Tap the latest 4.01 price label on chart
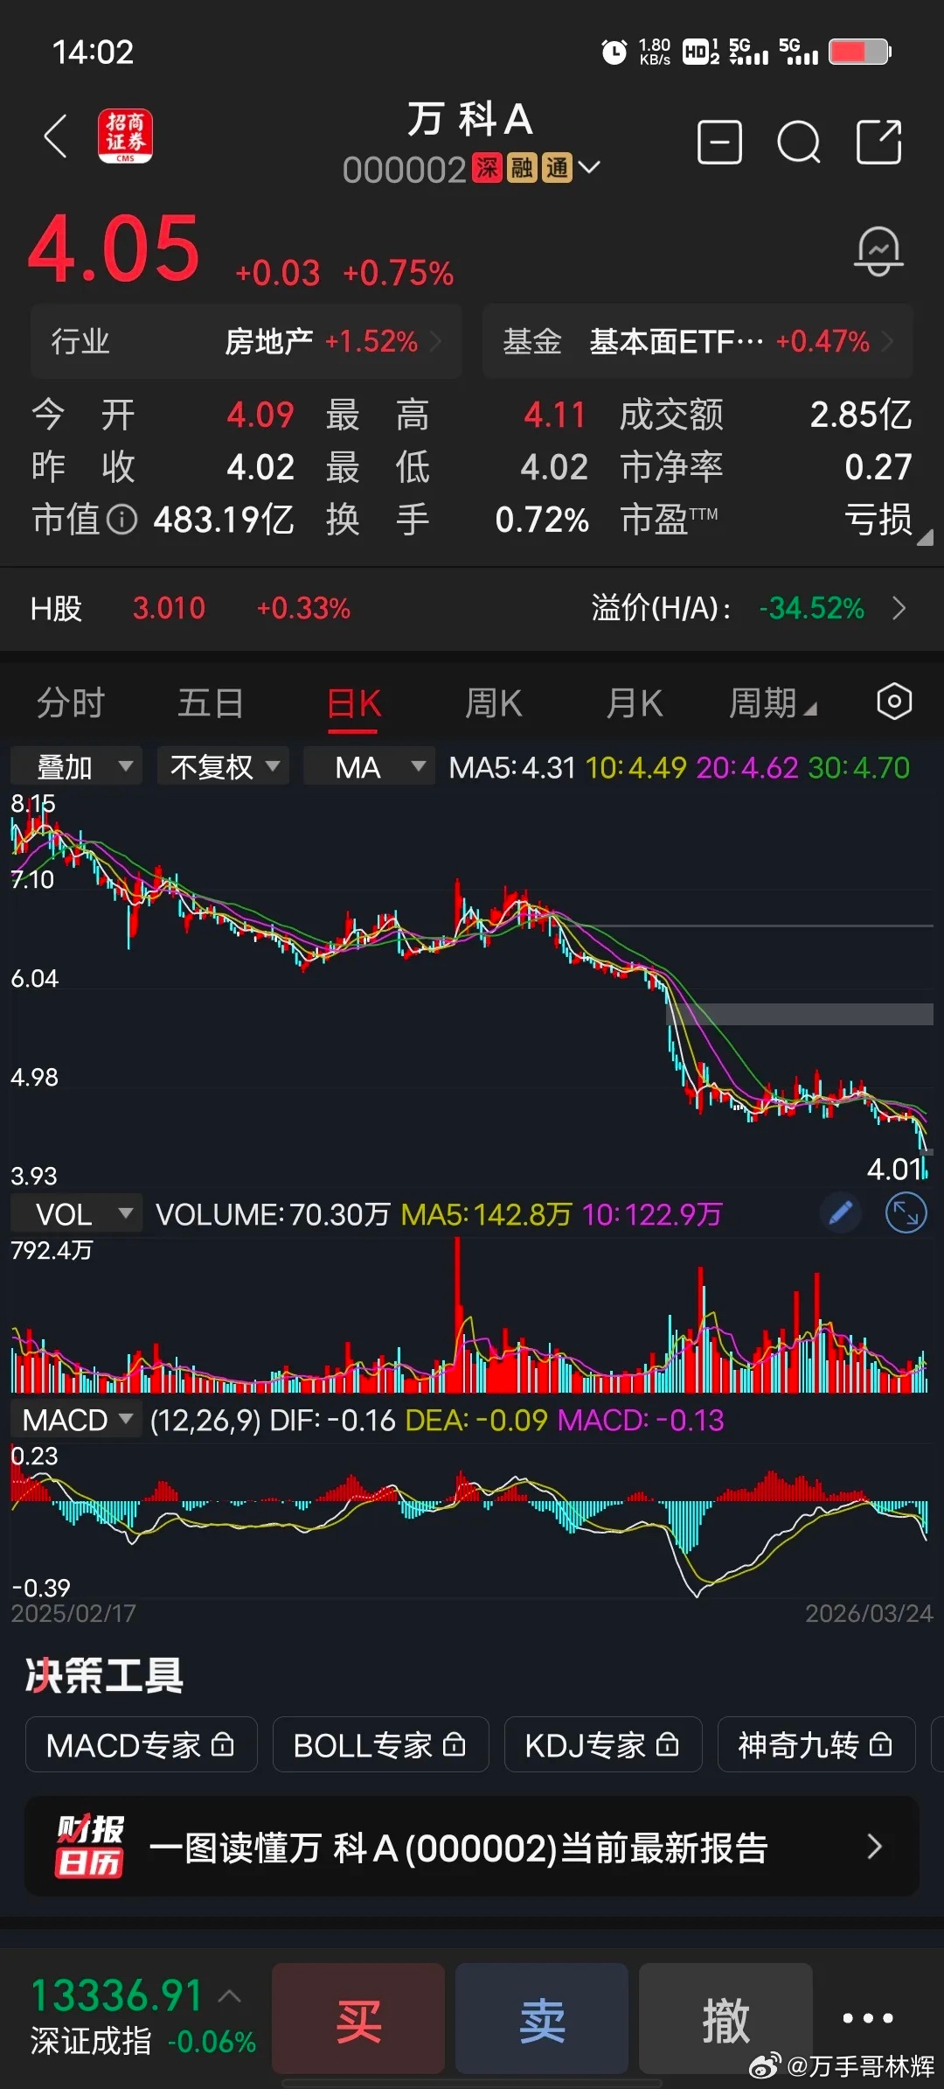The height and width of the screenshot is (2089, 944). point(895,1169)
